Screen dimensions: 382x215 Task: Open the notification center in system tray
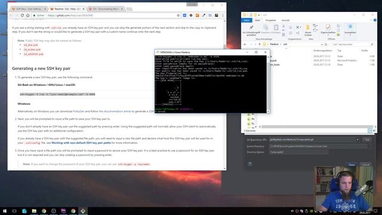(x=375, y=211)
